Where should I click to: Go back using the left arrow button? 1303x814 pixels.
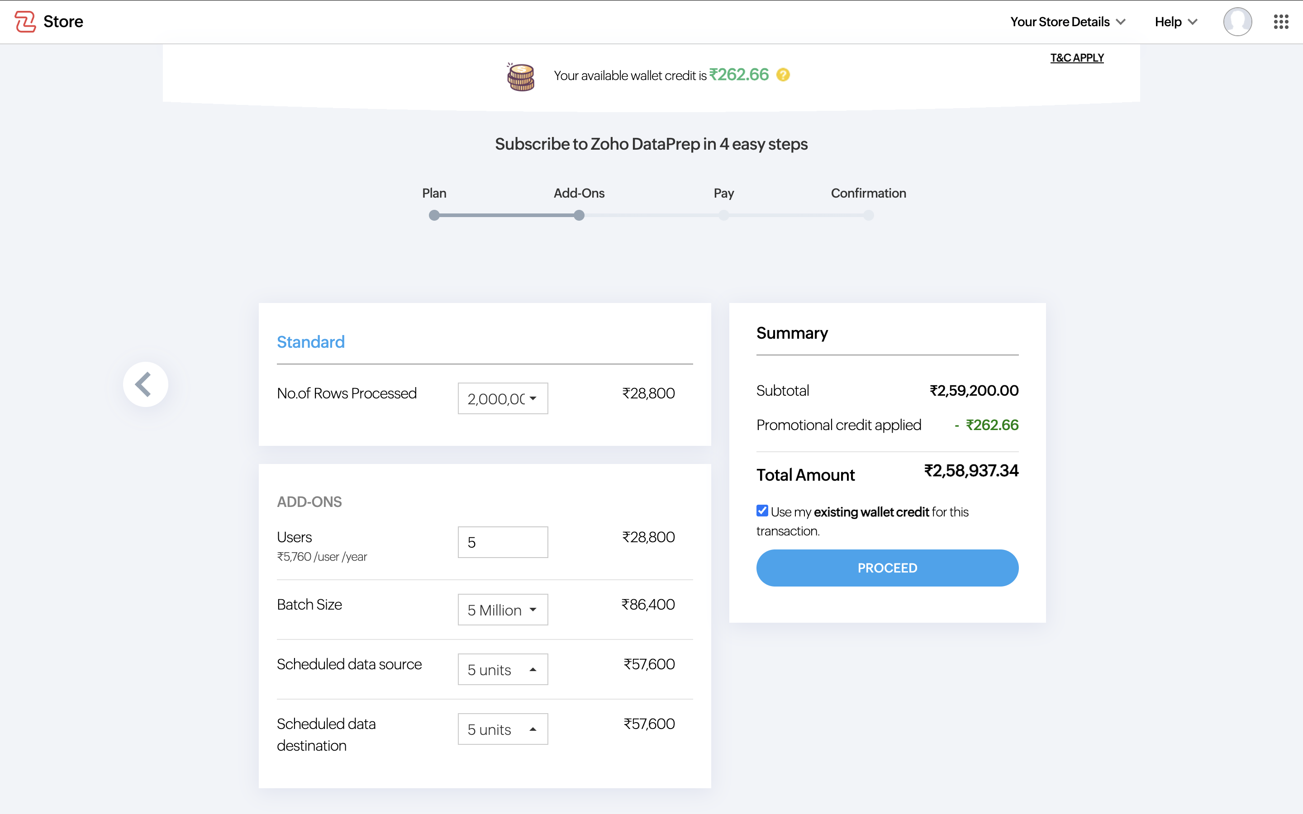coord(145,384)
